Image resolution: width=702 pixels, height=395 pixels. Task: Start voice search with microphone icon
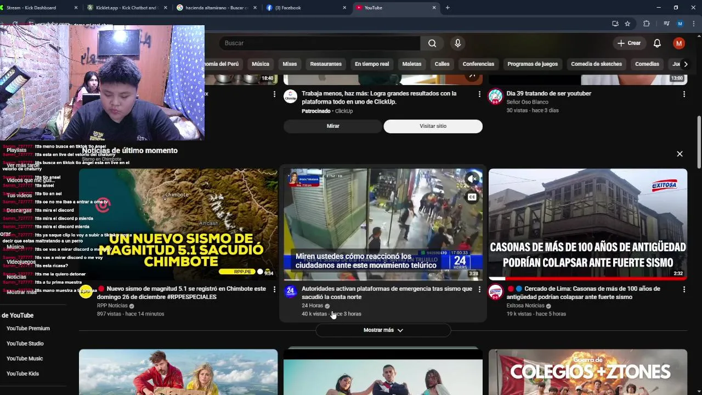[457, 43]
